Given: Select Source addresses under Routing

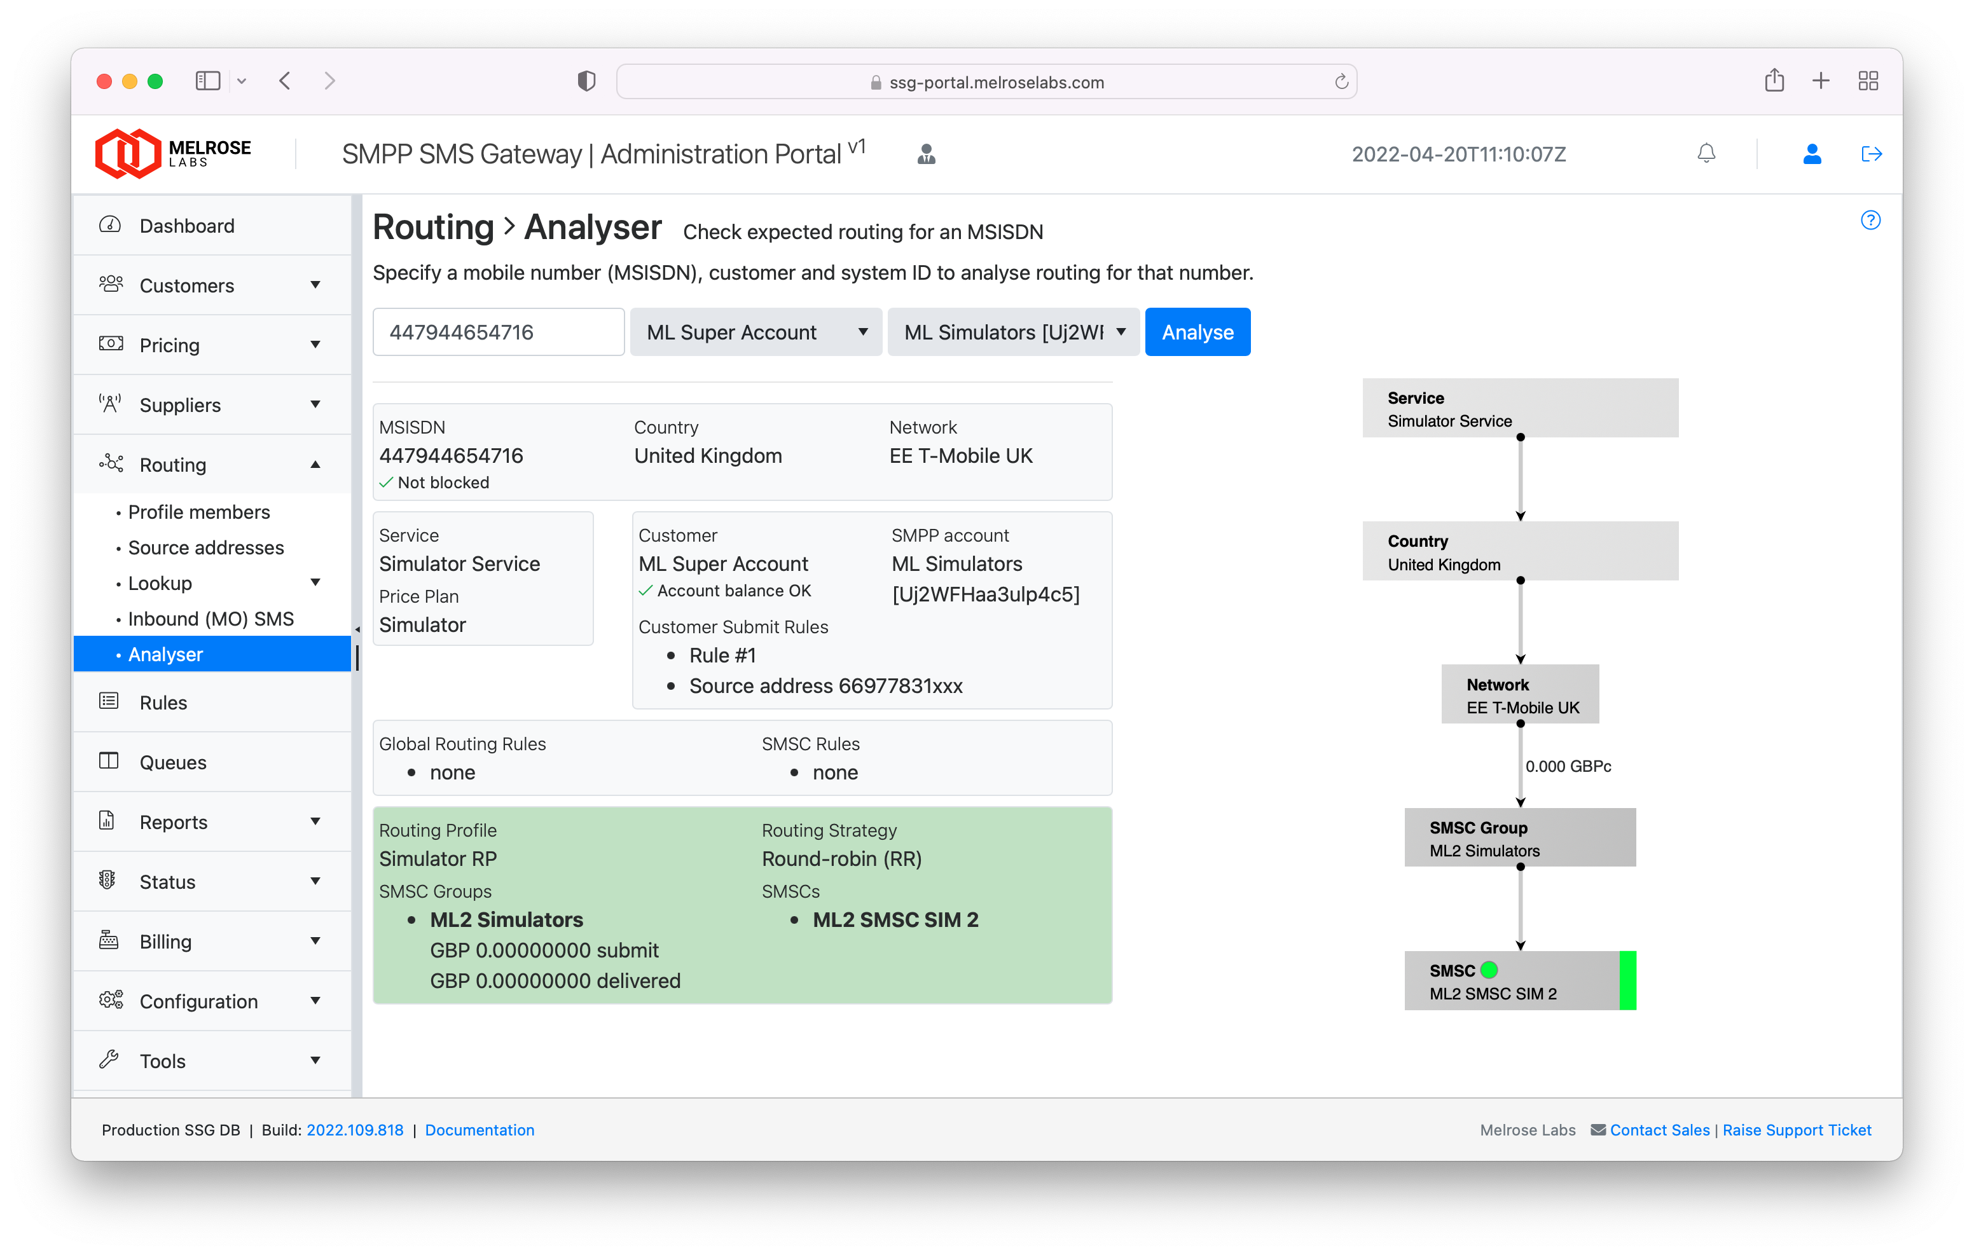Looking at the screenshot, I should point(206,547).
